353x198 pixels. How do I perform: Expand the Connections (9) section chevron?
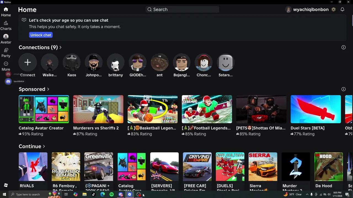pos(60,47)
